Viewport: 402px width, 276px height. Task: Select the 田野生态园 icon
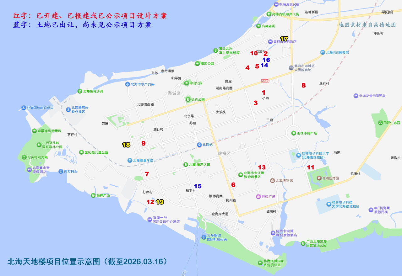[380, 123]
